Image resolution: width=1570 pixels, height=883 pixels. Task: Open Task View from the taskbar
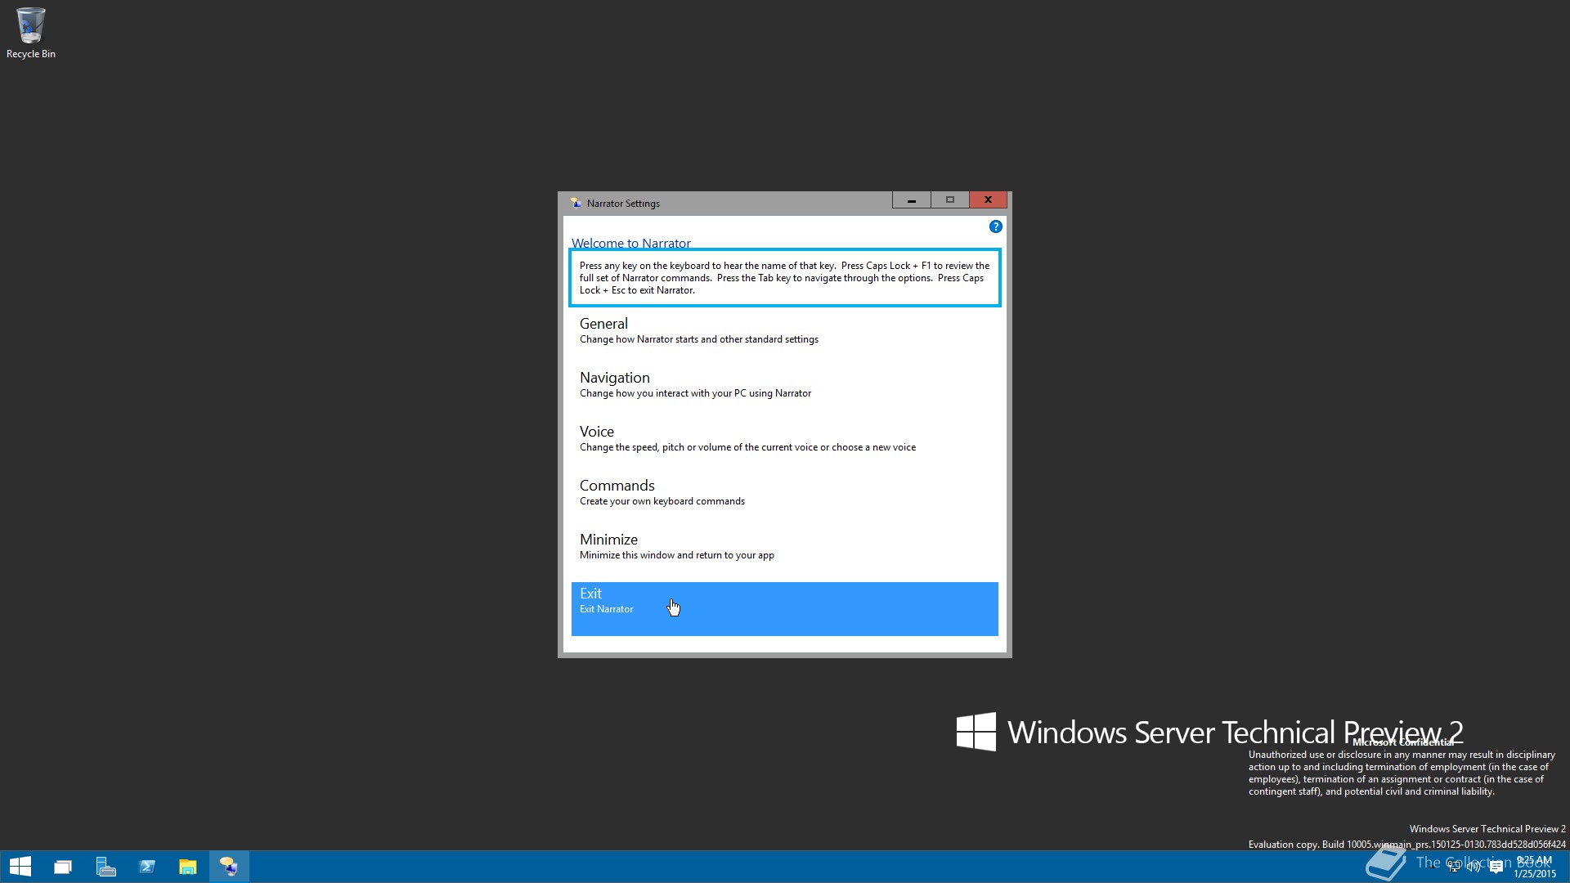[63, 867]
